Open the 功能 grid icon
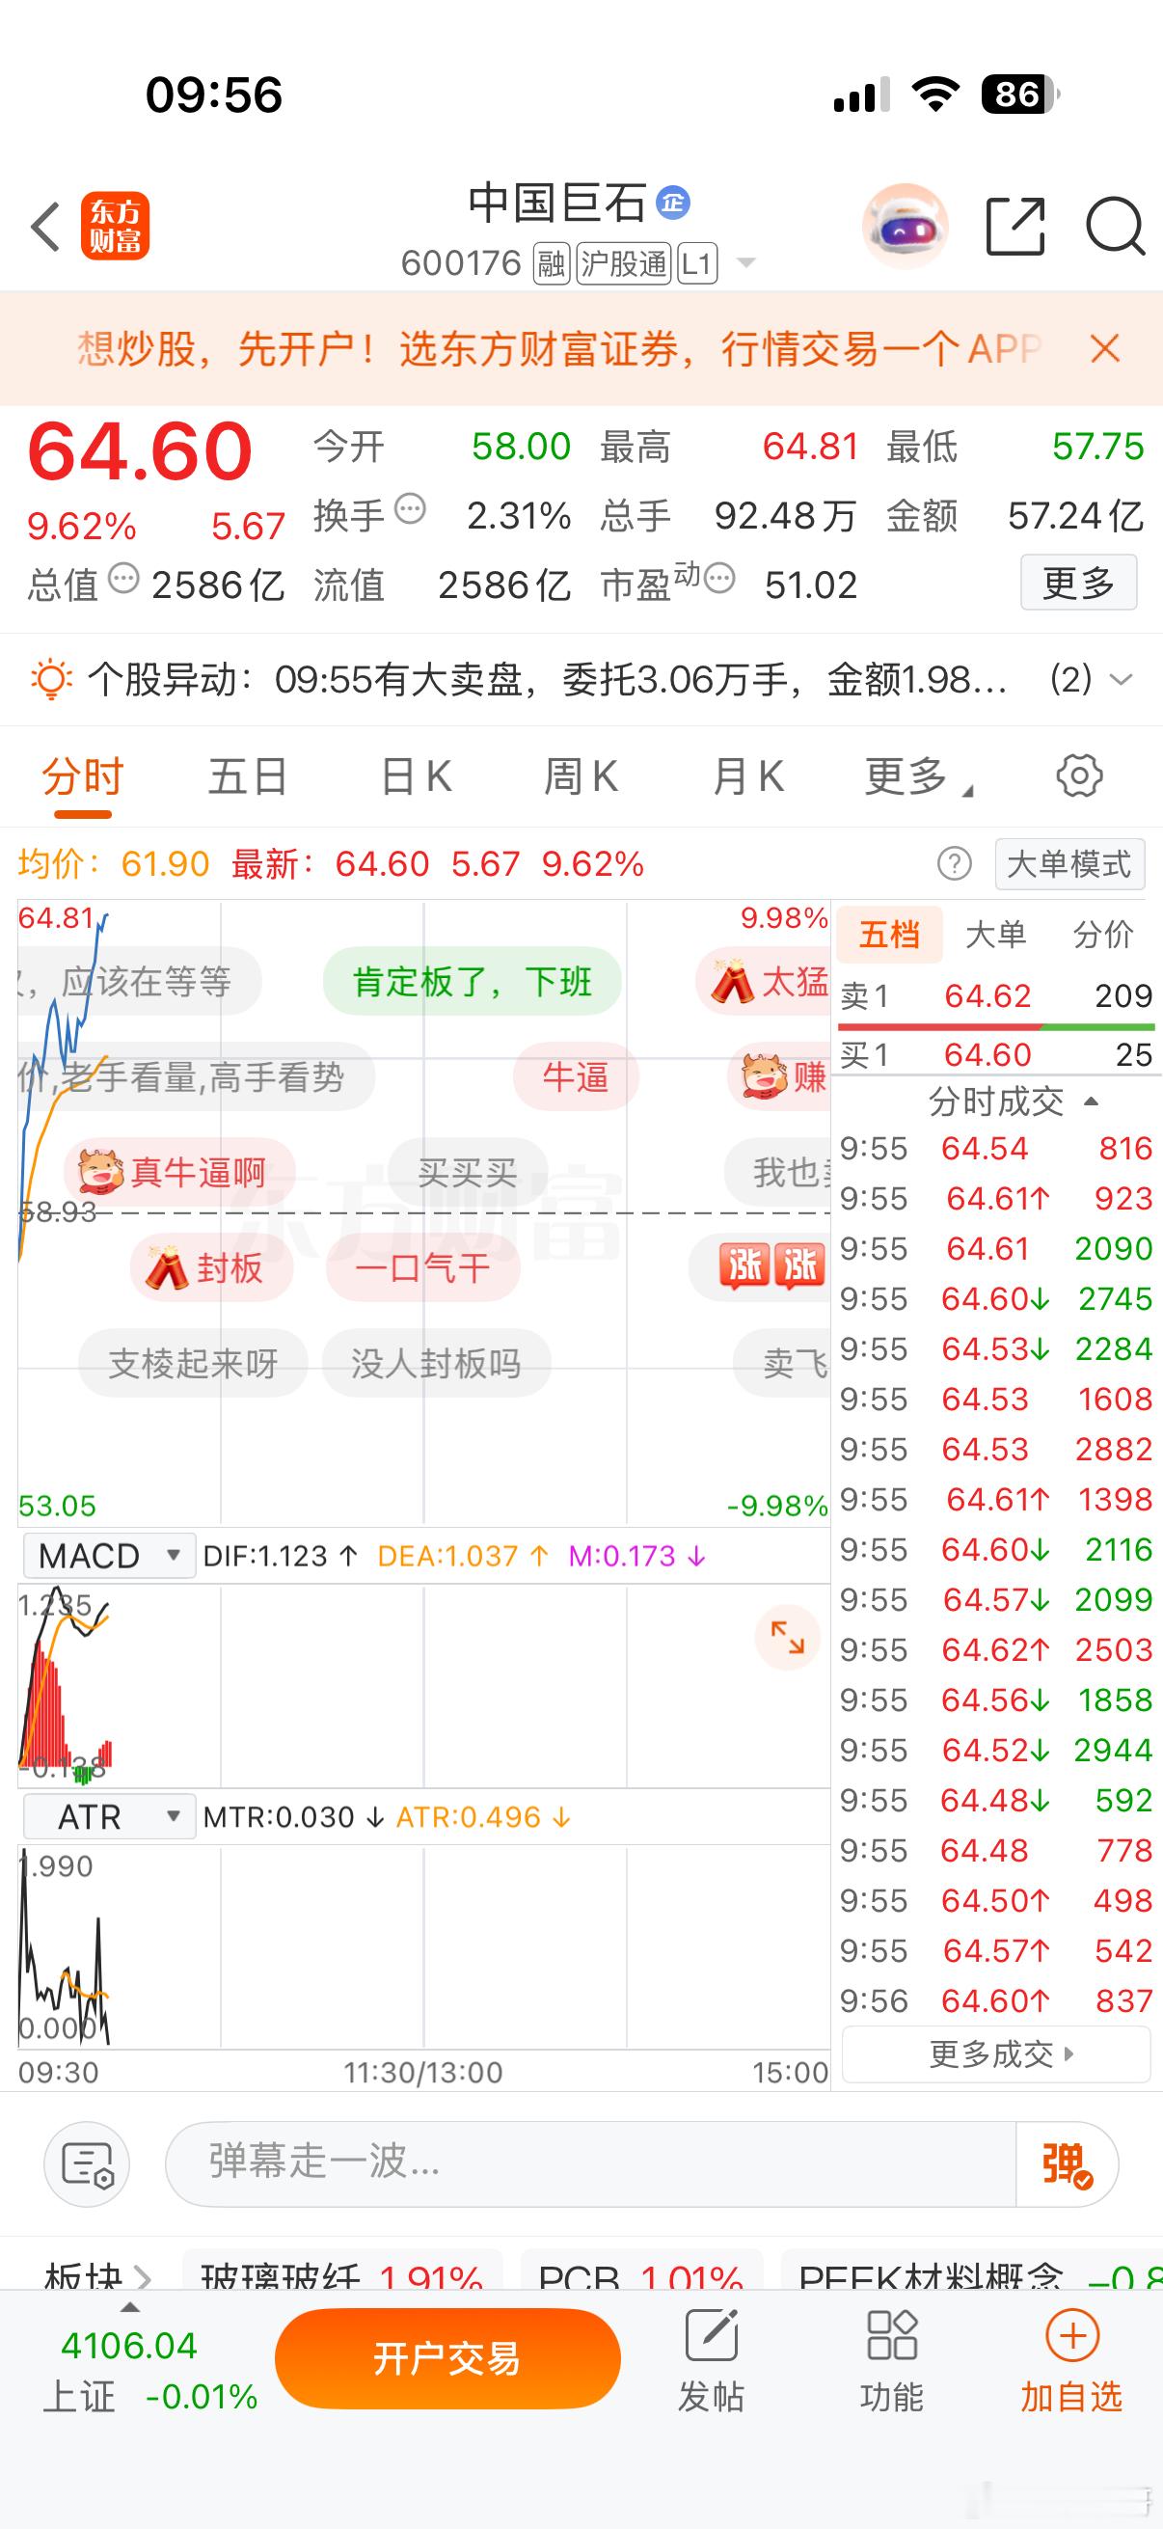 pyautogui.click(x=891, y=2361)
